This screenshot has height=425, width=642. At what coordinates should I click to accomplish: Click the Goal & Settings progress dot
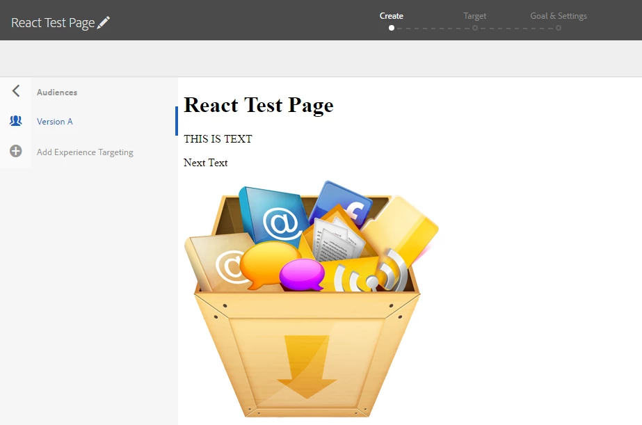tap(559, 28)
